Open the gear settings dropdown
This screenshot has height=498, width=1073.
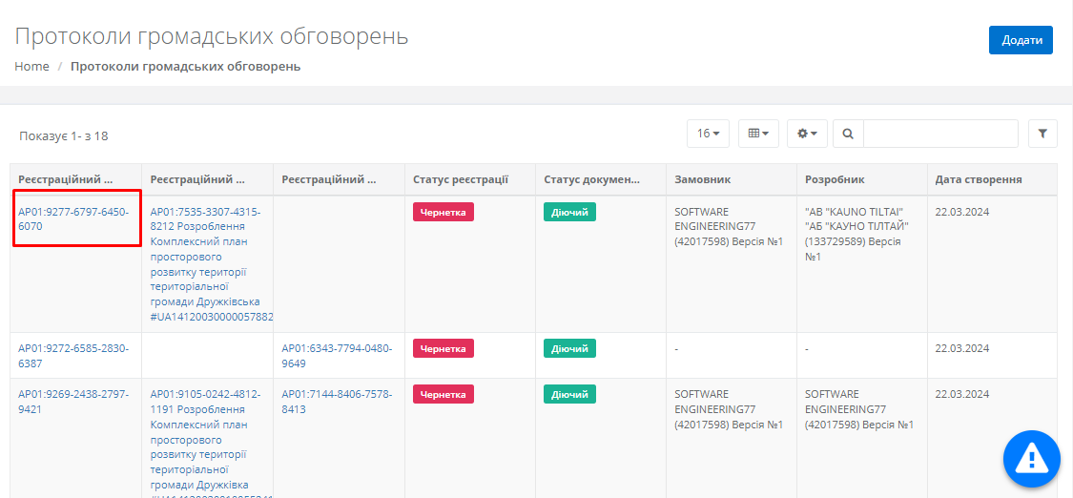coord(807,134)
